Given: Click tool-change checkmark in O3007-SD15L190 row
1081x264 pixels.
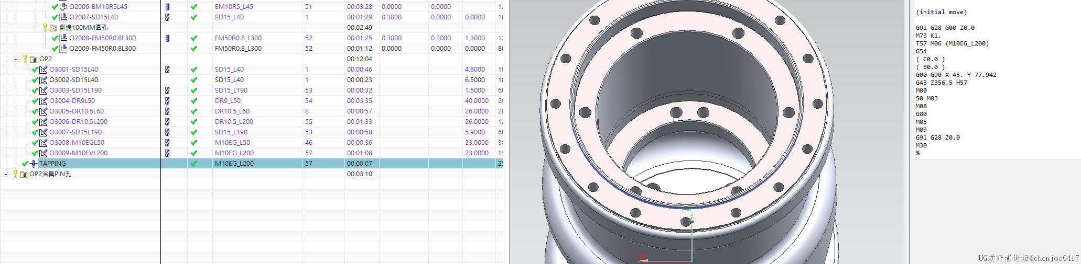Looking at the screenshot, I should [x=194, y=132].
